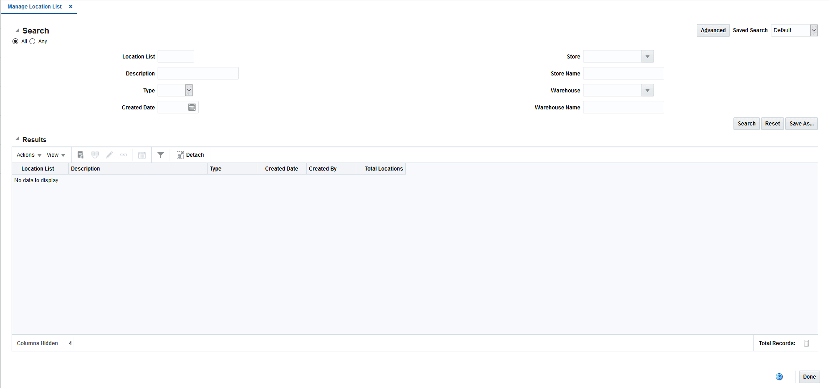Viewport: 829px width, 388px height.
Task: Open the Actions menu
Action: coord(29,155)
